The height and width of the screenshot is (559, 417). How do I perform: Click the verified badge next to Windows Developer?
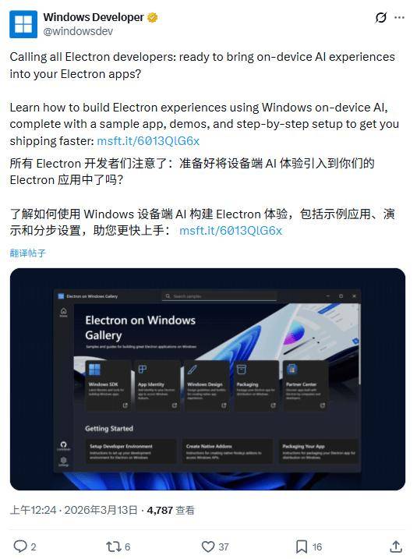click(152, 17)
